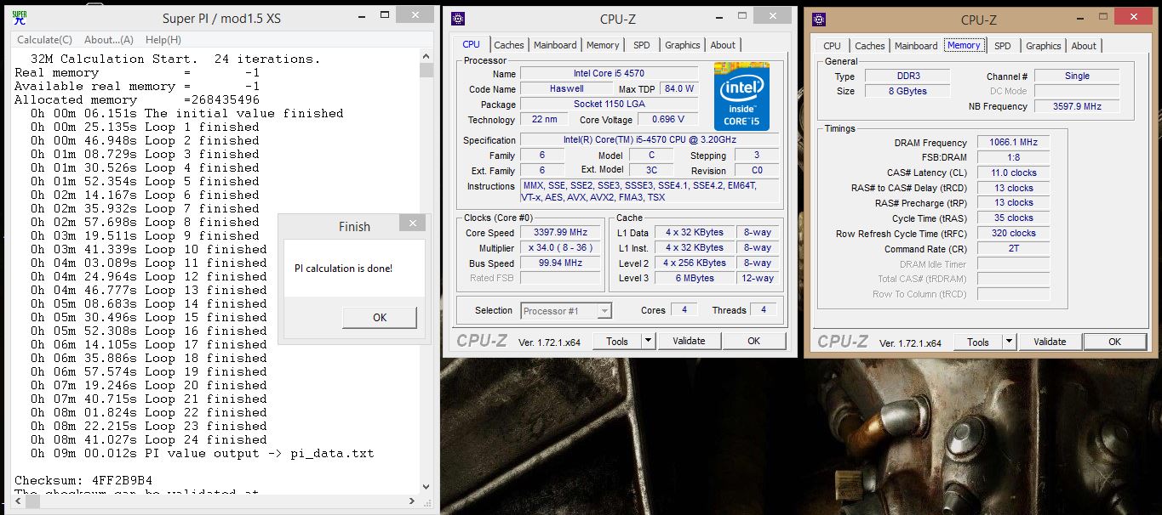This screenshot has height=515, width=1162.
Task: Close the CPU window
Action: (771, 14)
